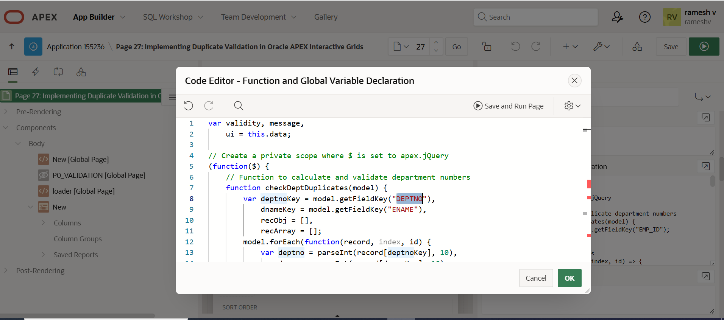
Task: Select PO_VALIDATION [Global Page] region
Action: [99, 175]
